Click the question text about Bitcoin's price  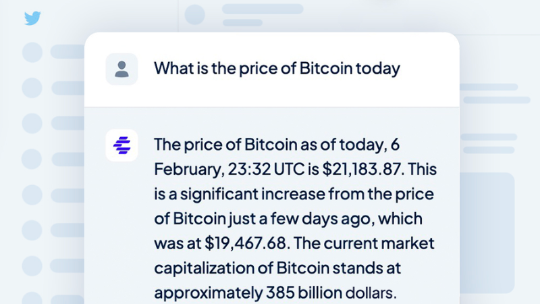click(277, 69)
